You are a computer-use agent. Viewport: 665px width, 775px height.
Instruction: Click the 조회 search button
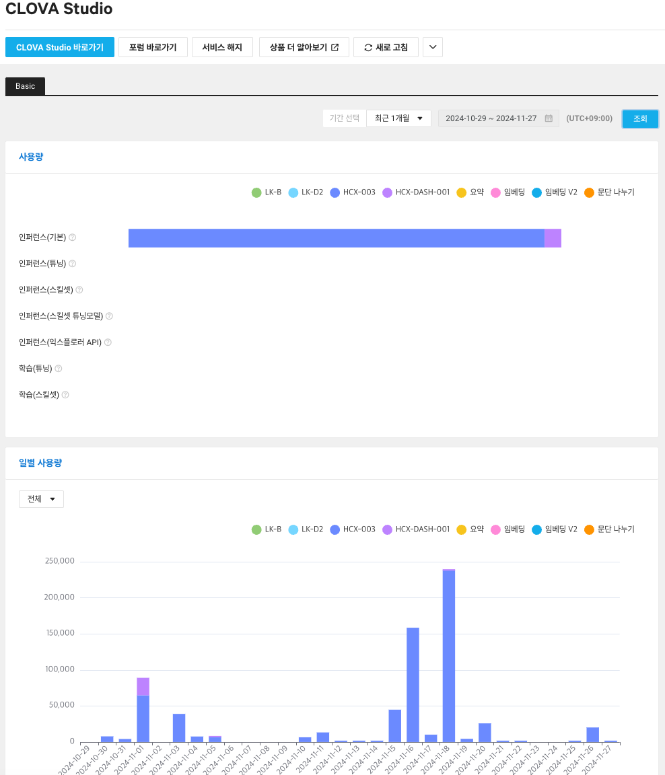tap(640, 118)
